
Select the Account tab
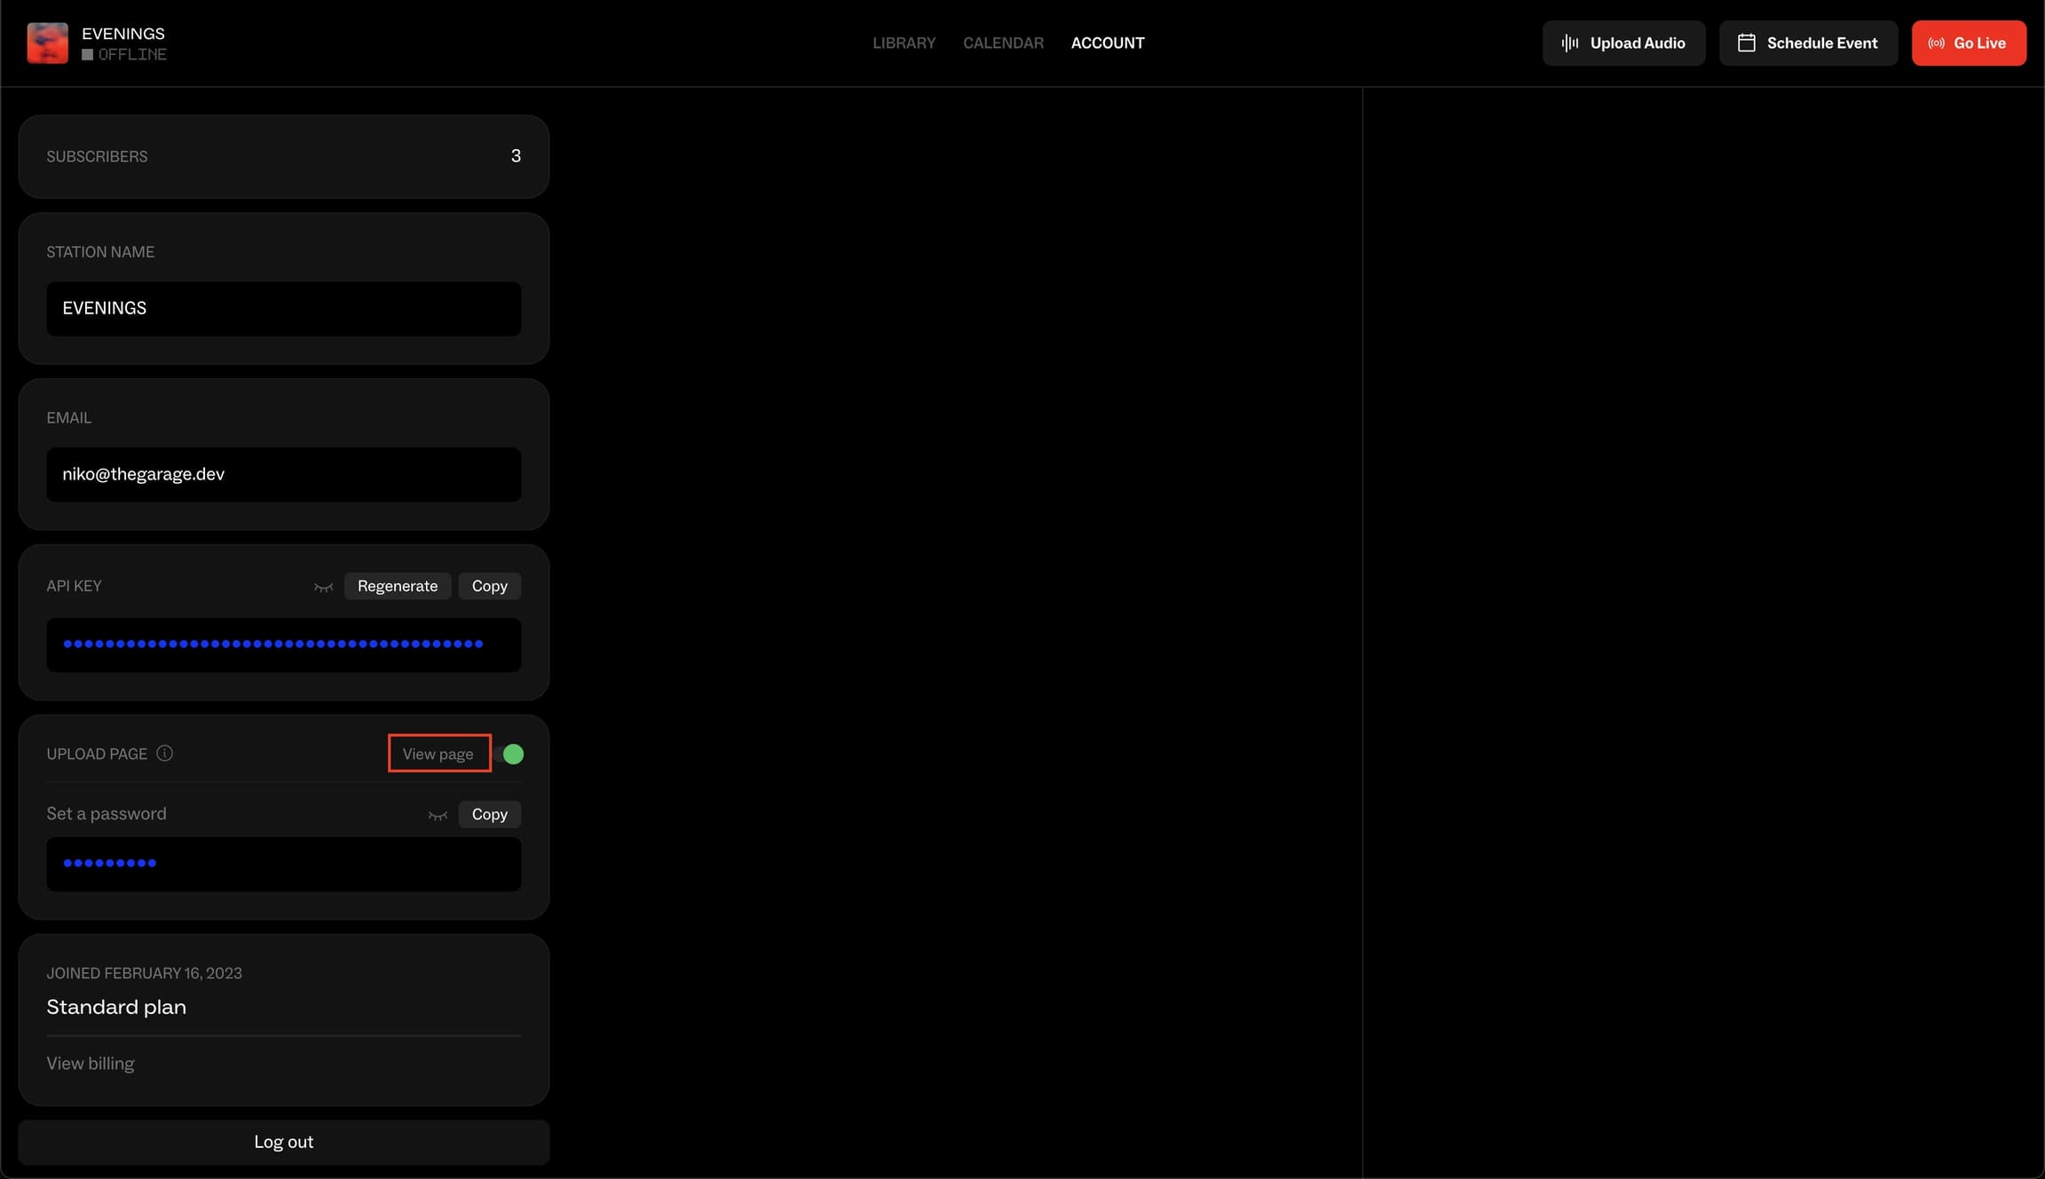(x=1107, y=43)
